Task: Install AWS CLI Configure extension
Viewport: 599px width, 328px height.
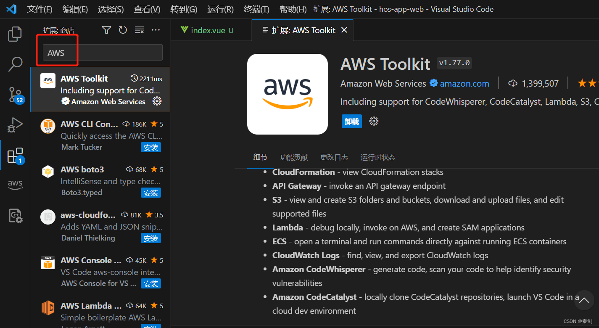Action: (151, 147)
